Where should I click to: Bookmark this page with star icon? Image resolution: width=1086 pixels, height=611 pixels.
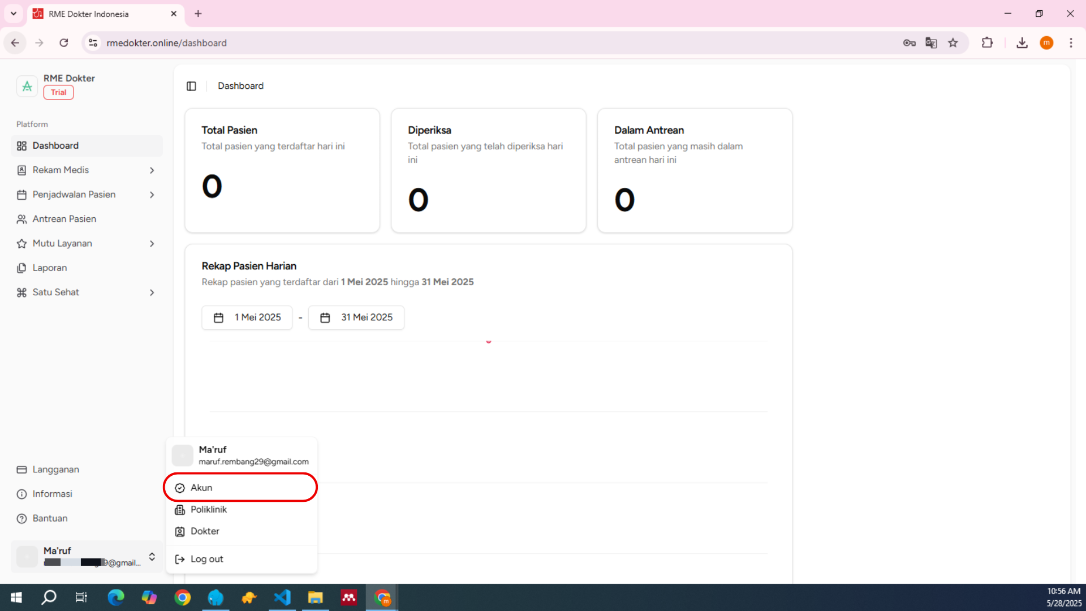pos(953,43)
